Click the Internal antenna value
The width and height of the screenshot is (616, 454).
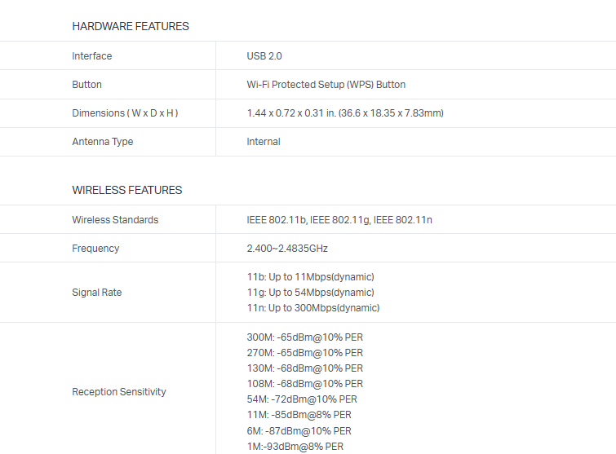264,142
